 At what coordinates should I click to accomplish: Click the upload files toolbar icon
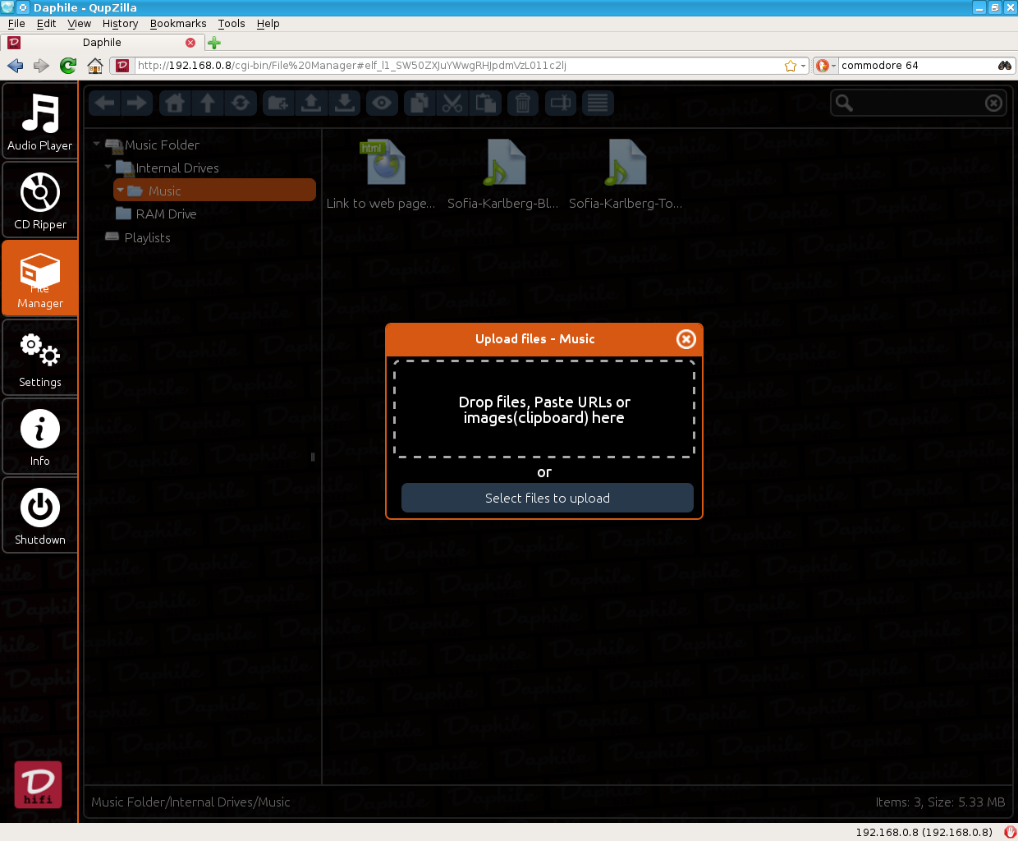click(311, 103)
